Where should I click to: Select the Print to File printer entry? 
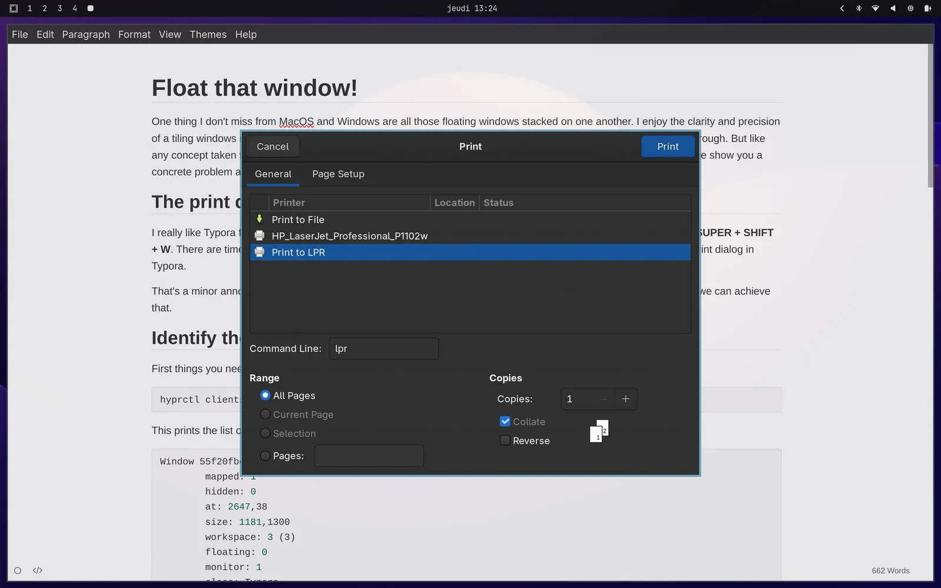(298, 219)
